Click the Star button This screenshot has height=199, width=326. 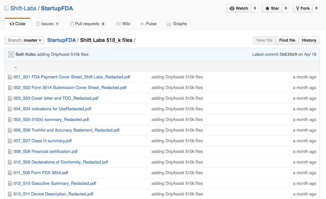(272, 8)
